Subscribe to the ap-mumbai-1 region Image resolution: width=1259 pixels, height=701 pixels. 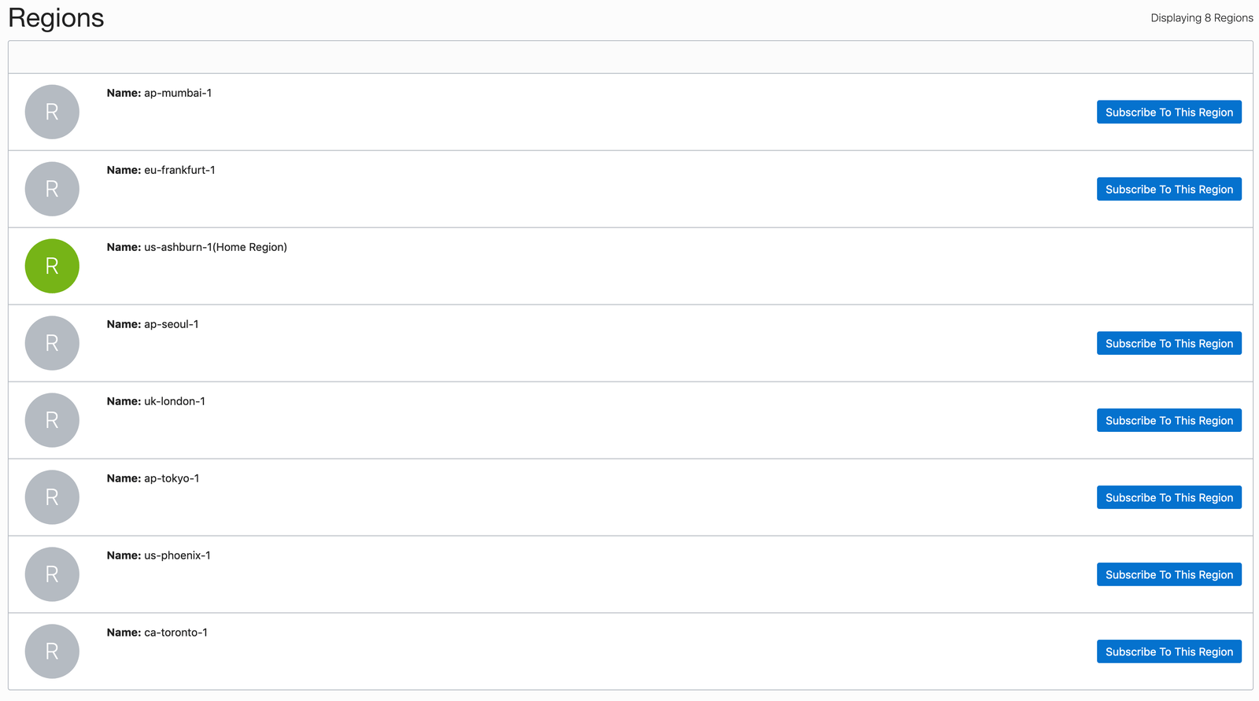click(x=1169, y=113)
